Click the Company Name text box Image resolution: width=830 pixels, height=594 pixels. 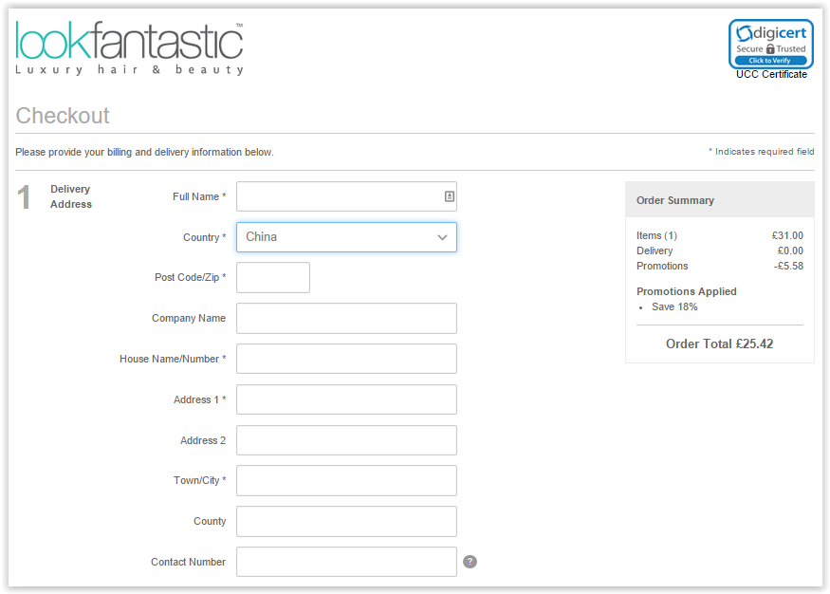[x=346, y=318]
